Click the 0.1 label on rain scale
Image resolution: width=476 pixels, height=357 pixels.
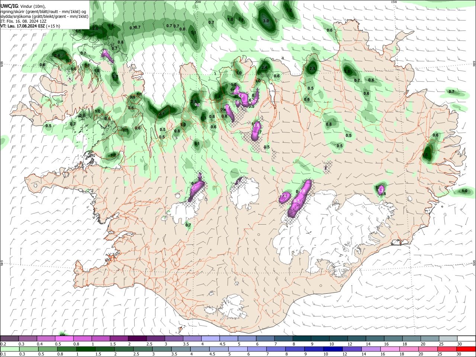3,354
